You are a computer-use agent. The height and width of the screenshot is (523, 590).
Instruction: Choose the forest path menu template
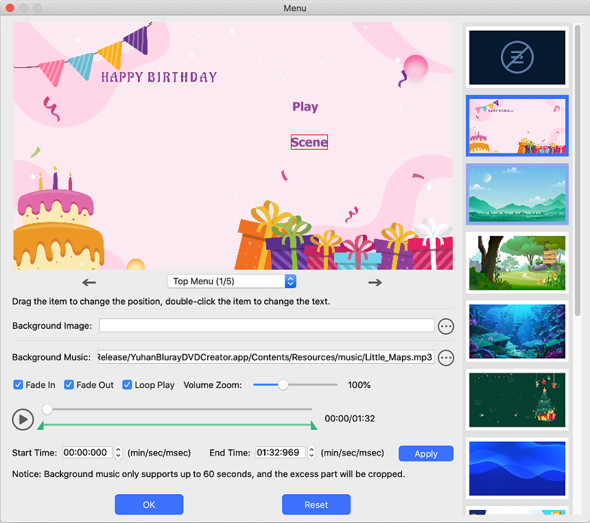pyautogui.click(x=517, y=263)
